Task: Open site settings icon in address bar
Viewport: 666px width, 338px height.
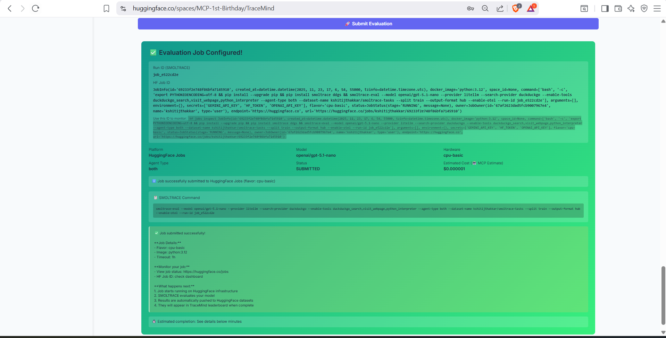Action: [x=123, y=8]
